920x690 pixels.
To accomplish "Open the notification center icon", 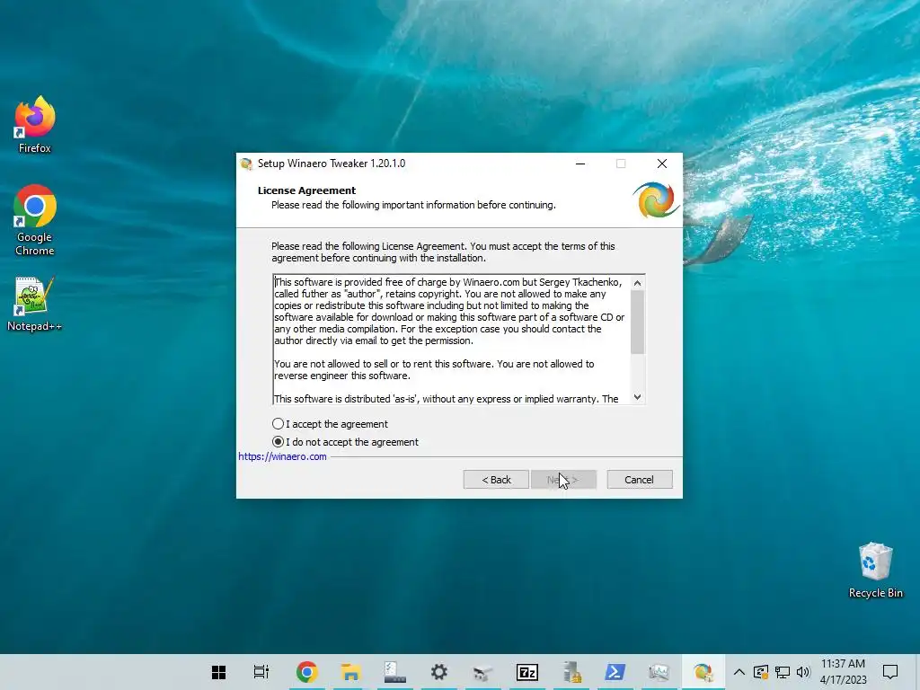I will click(x=890, y=672).
